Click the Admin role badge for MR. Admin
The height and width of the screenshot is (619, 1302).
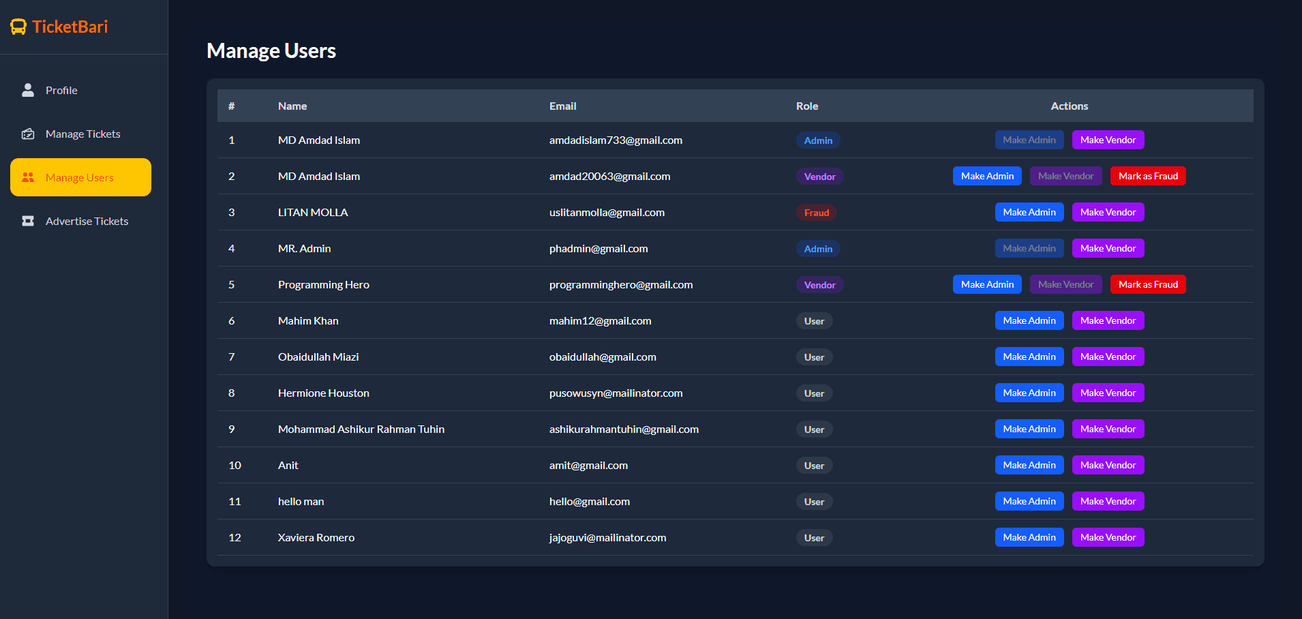[x=818, y=249]
